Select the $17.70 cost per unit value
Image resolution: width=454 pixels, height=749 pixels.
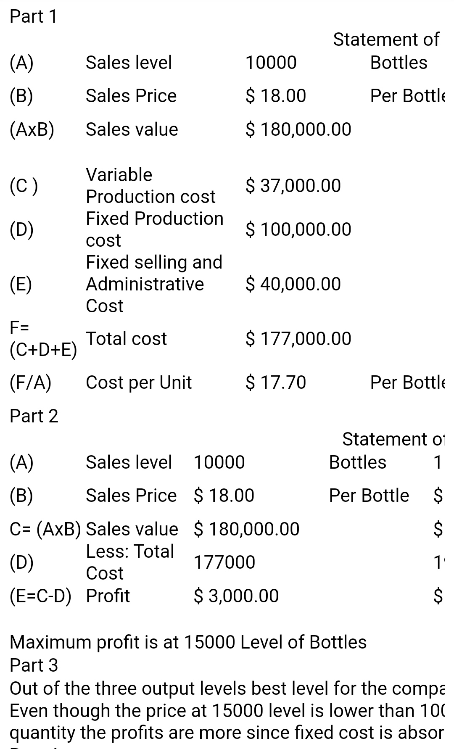click(x=276, y=382)
